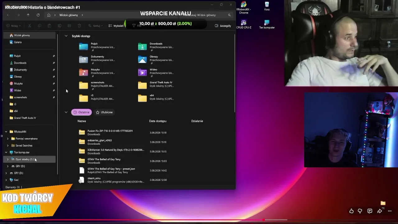Select Ten komputer in the sidebar tree
This screenshot has height=224, width=398.
point(30,152)
